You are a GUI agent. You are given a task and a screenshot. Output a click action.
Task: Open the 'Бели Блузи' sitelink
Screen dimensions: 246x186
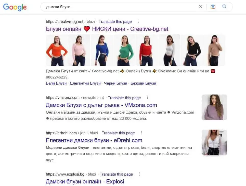pos(56,83)
